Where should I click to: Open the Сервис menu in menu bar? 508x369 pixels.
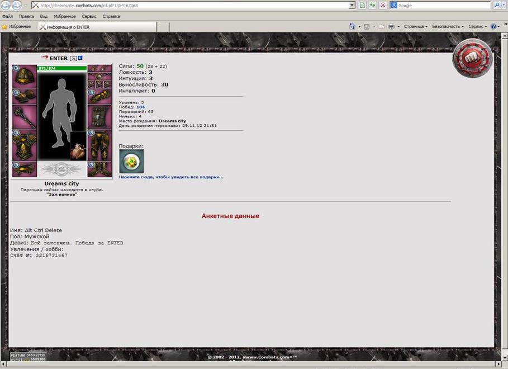[x=89, y=16]
